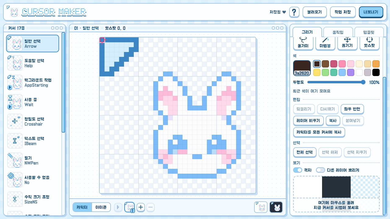Switch layer to 아이콘
Screen dimensions: 390x219
coord(101,207)
